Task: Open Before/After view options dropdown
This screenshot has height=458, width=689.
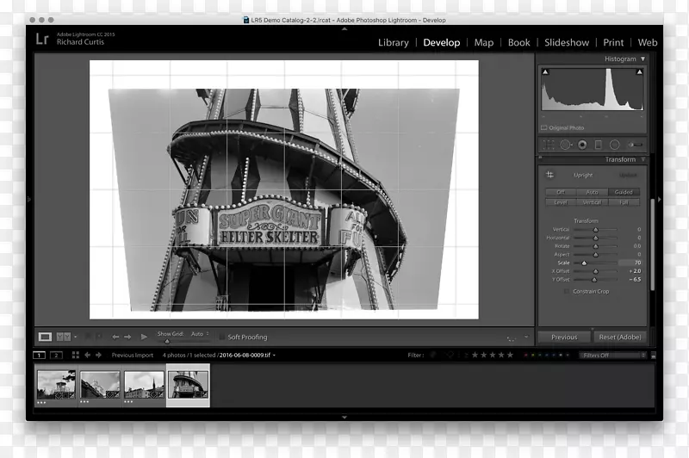Action: tap(75, 337)
